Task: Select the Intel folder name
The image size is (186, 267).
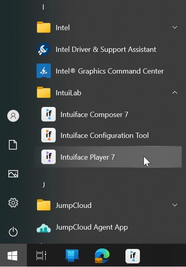Action: pos(63,28)
